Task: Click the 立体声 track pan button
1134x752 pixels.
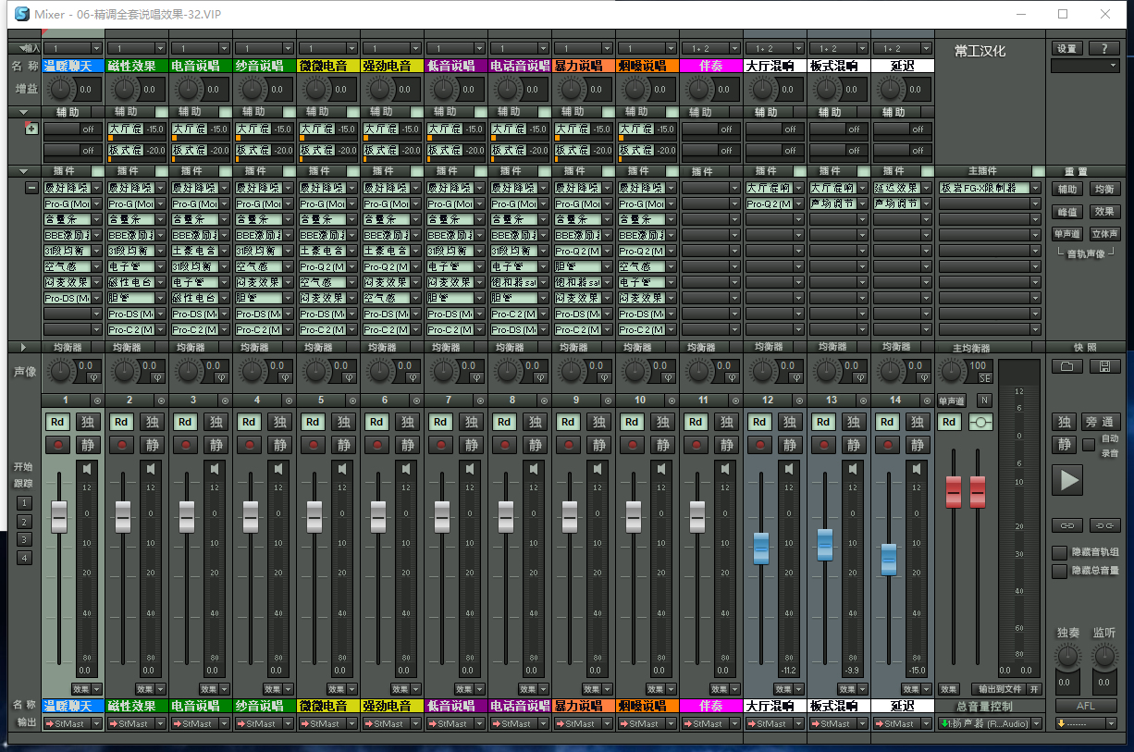Action: (1103, 234)
